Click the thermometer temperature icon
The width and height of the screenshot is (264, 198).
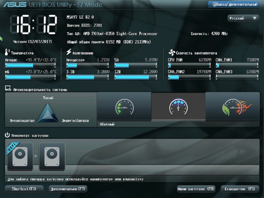coord(7,52)
